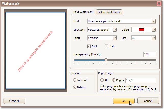
Task: Click the page range input field
Action: pyautogui.click(x=141, y=80)
